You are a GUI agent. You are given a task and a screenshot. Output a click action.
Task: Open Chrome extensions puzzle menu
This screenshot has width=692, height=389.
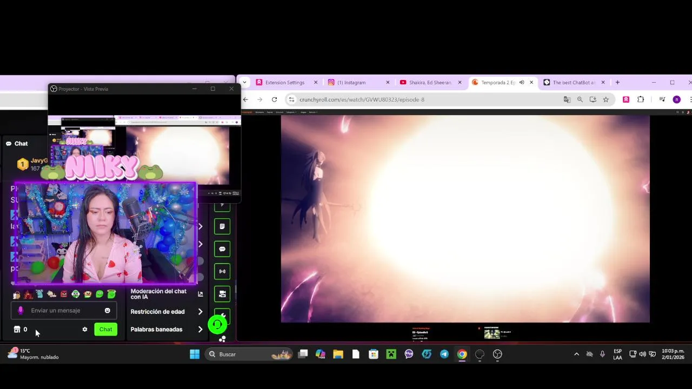pyautogui.click(x=641, y=99)
